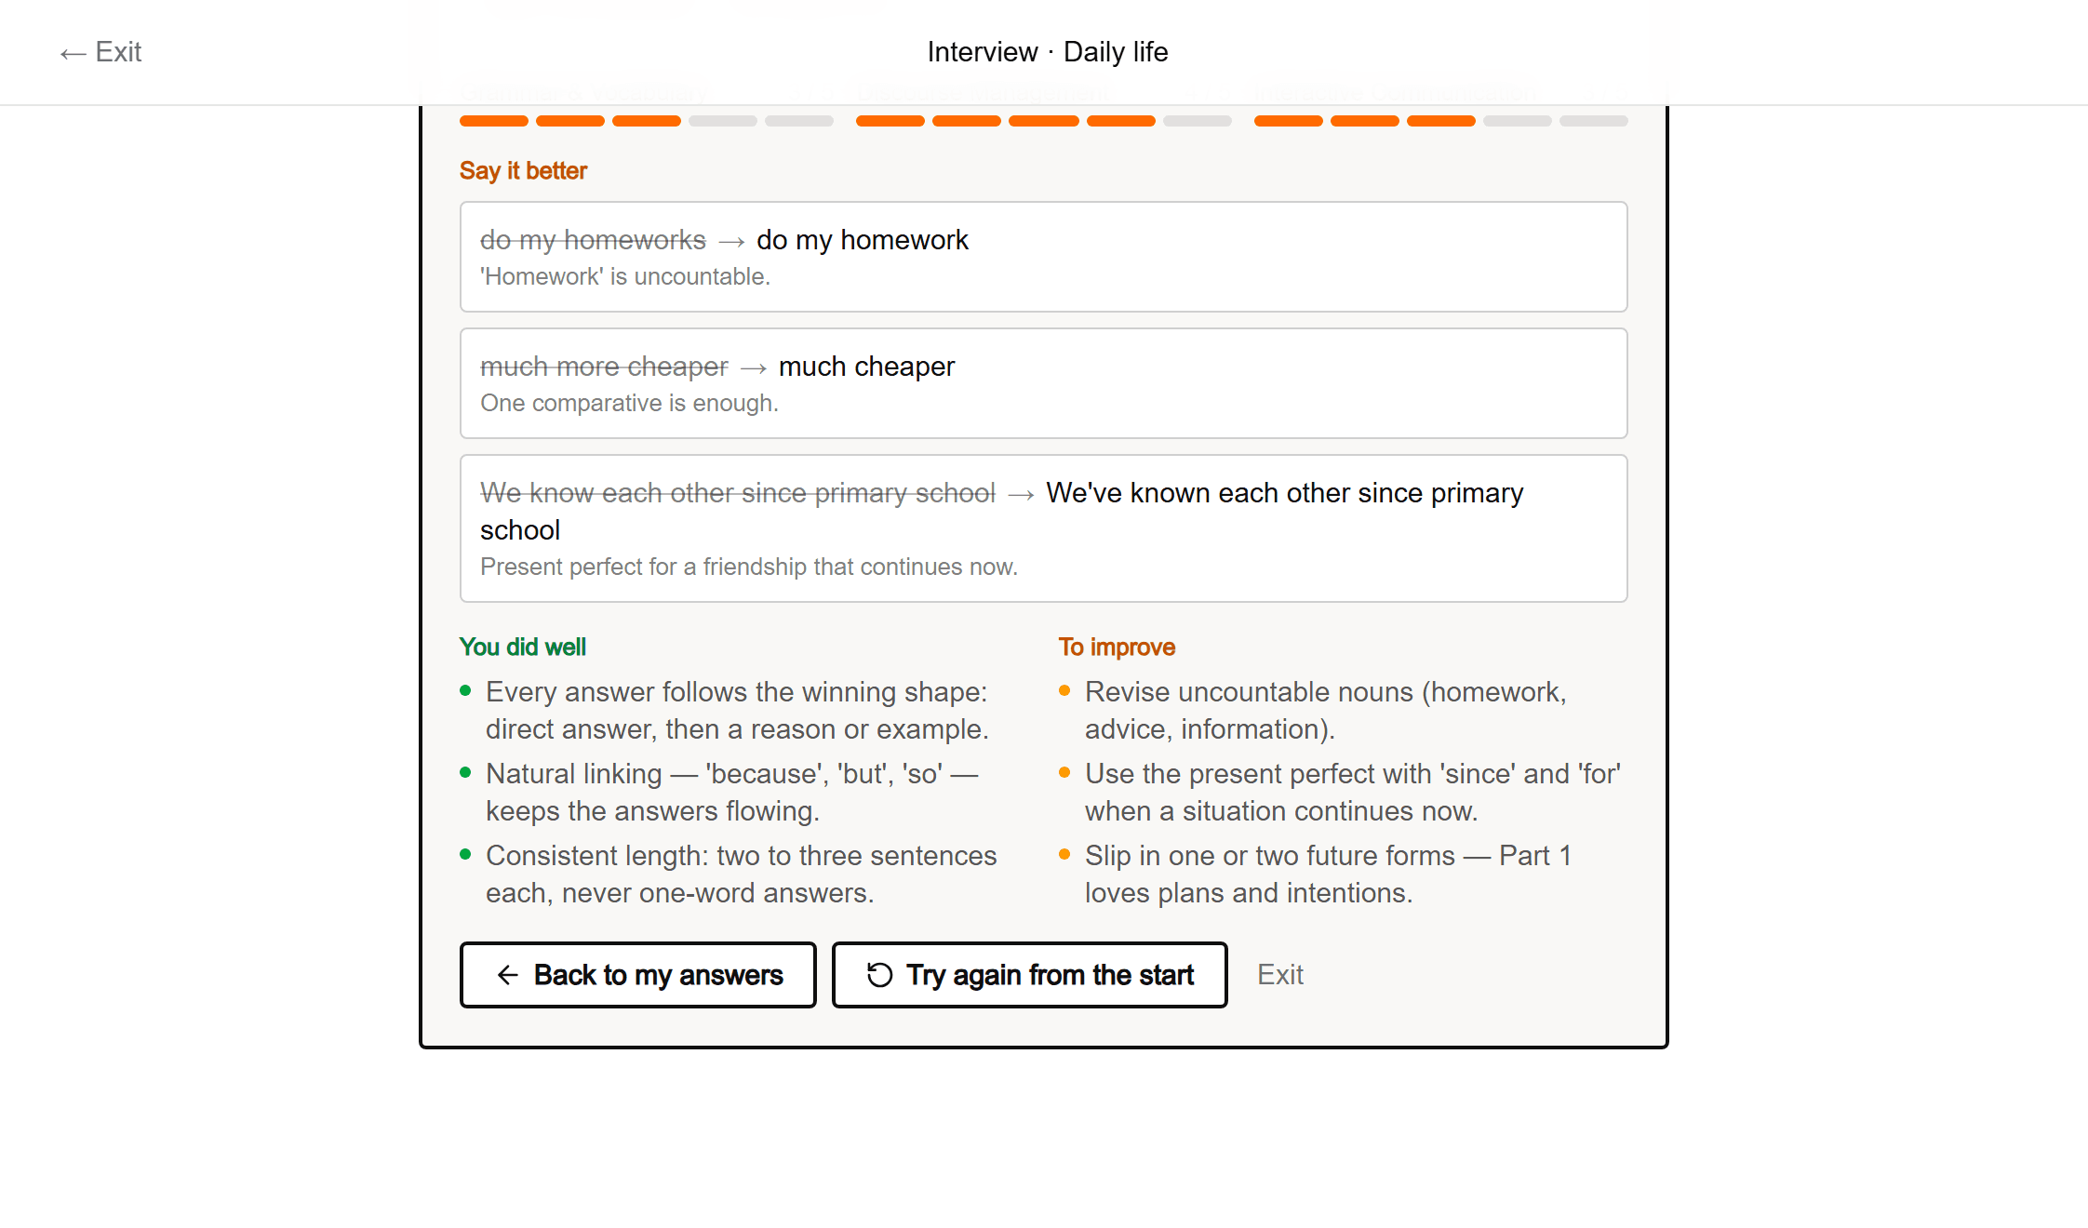Viewport: 2088px width, 1228px height.
Task: Click the first orange segment of the leftmost score bar
Action: coord(493,121)
